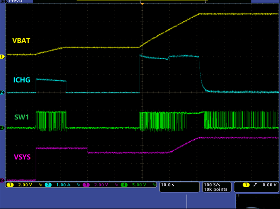This screenshot has width=280, height=209.
Task: Select channel 1 badge in readout bar
Action: point(10,185)
